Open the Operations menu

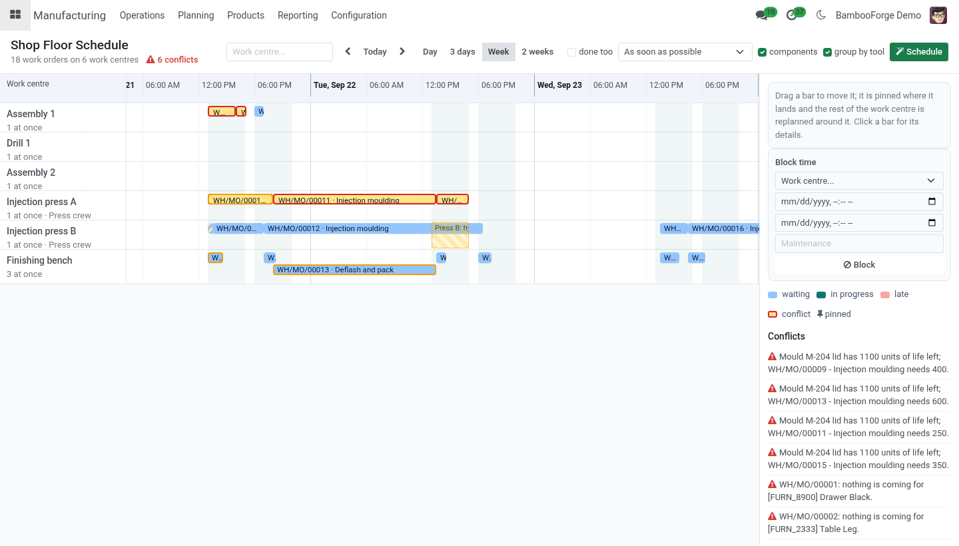click(x=142, y=15)
